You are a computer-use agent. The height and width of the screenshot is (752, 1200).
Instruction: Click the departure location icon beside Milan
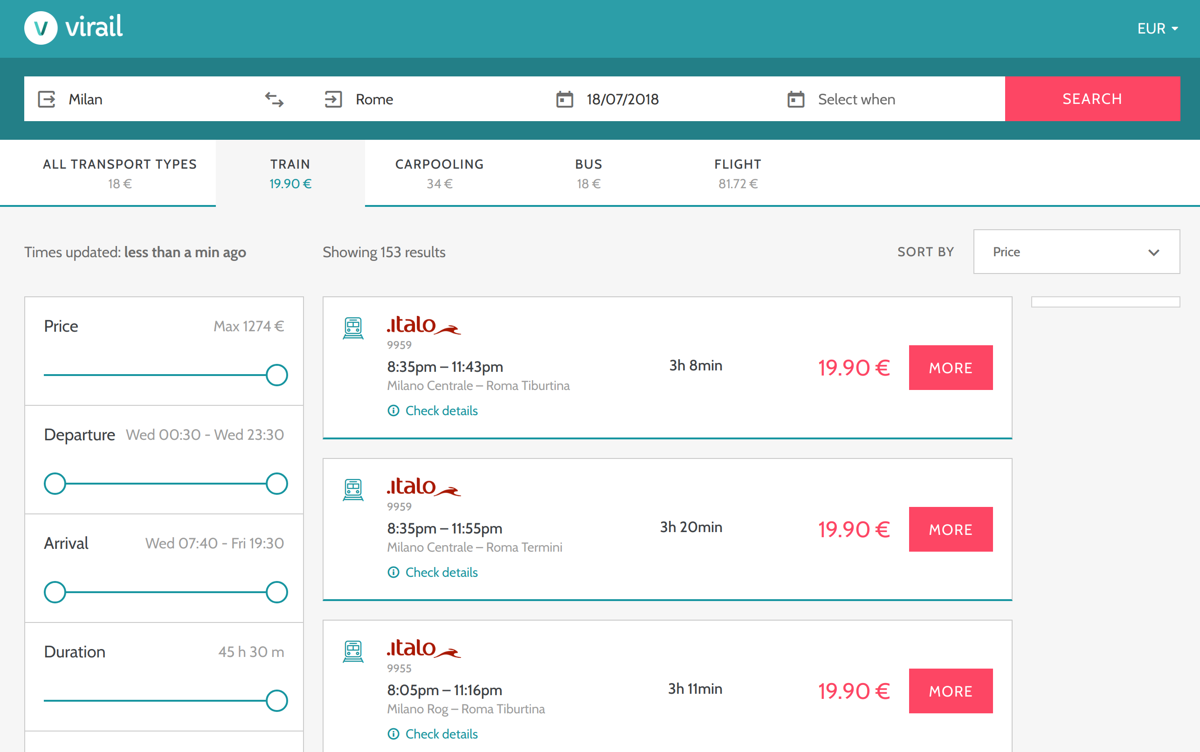click(47, 99)
